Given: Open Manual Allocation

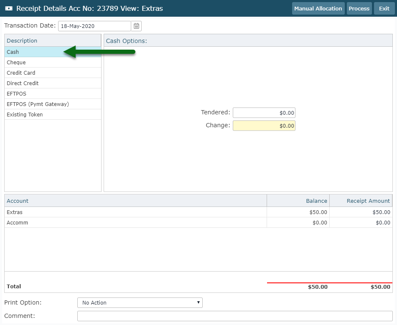Looking at the screenshot, I should (x=318, y=8).
